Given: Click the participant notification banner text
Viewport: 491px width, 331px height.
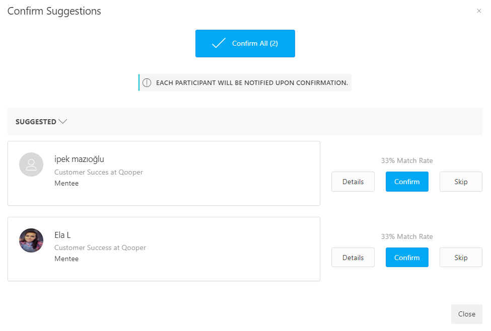Looking at the screenshot, I should [252, 83].
